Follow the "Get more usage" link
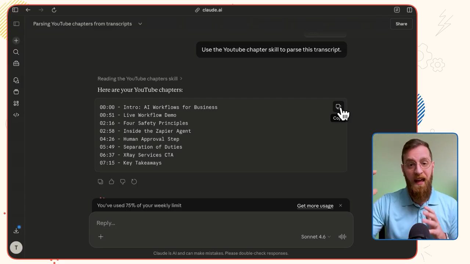 [315, 206]
